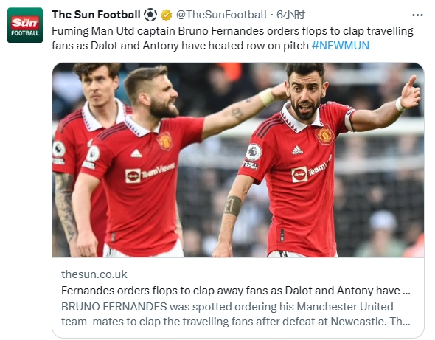The image size is (435, 340).
Task: Open the tweet via the 6小时 timestamp
Action: coord(290,15)
